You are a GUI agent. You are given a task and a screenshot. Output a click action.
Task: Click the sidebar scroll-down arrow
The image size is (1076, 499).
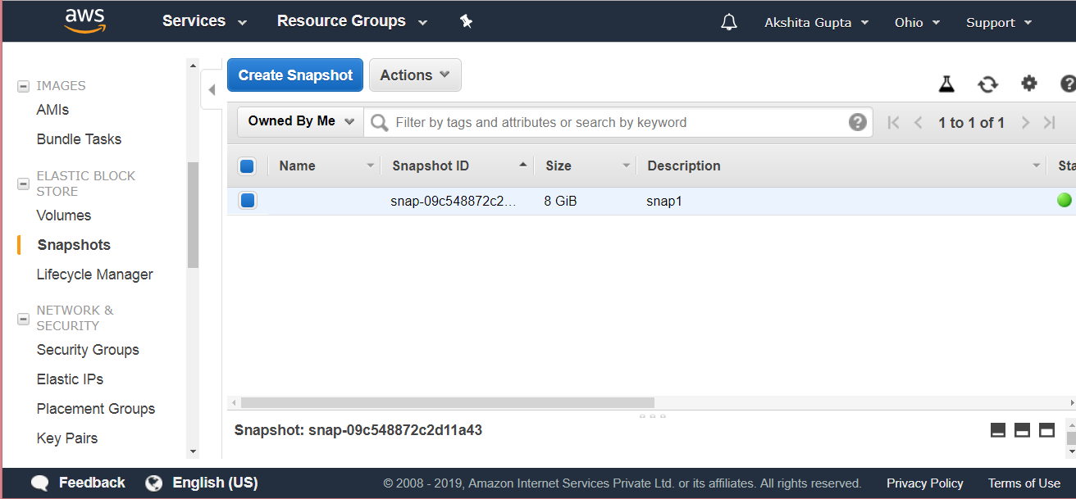tap(194, 451)
